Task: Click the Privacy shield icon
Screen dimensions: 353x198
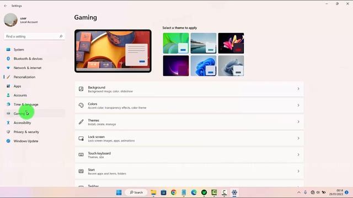Action: [8, 132]
